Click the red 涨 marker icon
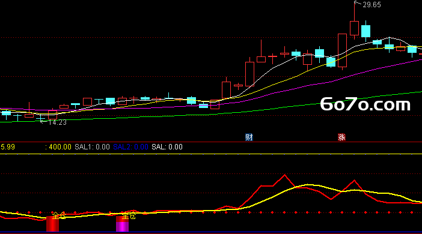The width and height of the screenshot is (422, 234). (x=341, y=137)
